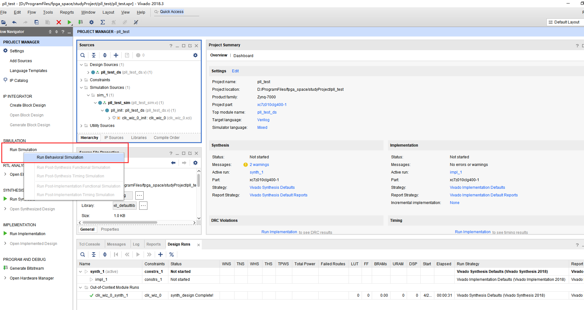
Task: Collapse the Design Sources tree node
Action: [x=81, y=65]
